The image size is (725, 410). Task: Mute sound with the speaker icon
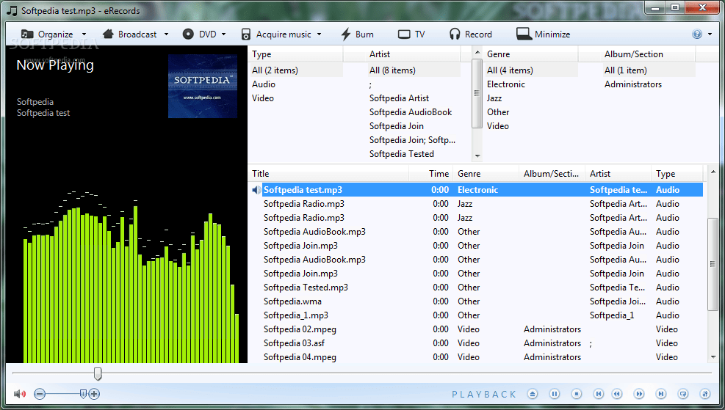coord(20,394)
